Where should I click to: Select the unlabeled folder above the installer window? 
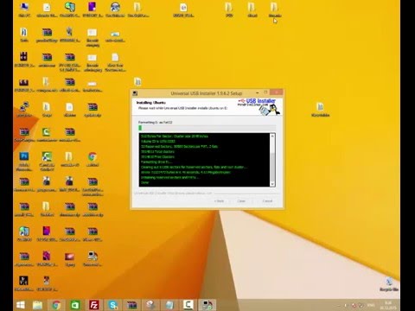tap(137, 82)
